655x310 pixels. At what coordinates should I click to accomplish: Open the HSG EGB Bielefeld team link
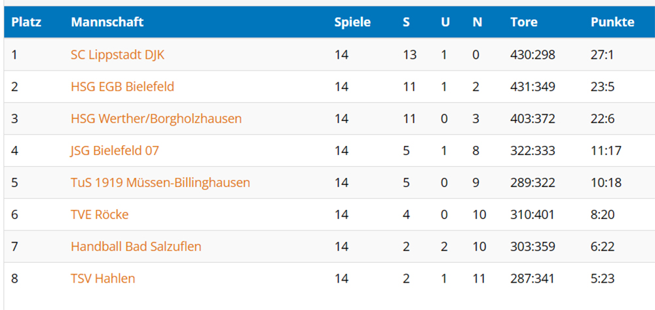(x=122, y=87)
